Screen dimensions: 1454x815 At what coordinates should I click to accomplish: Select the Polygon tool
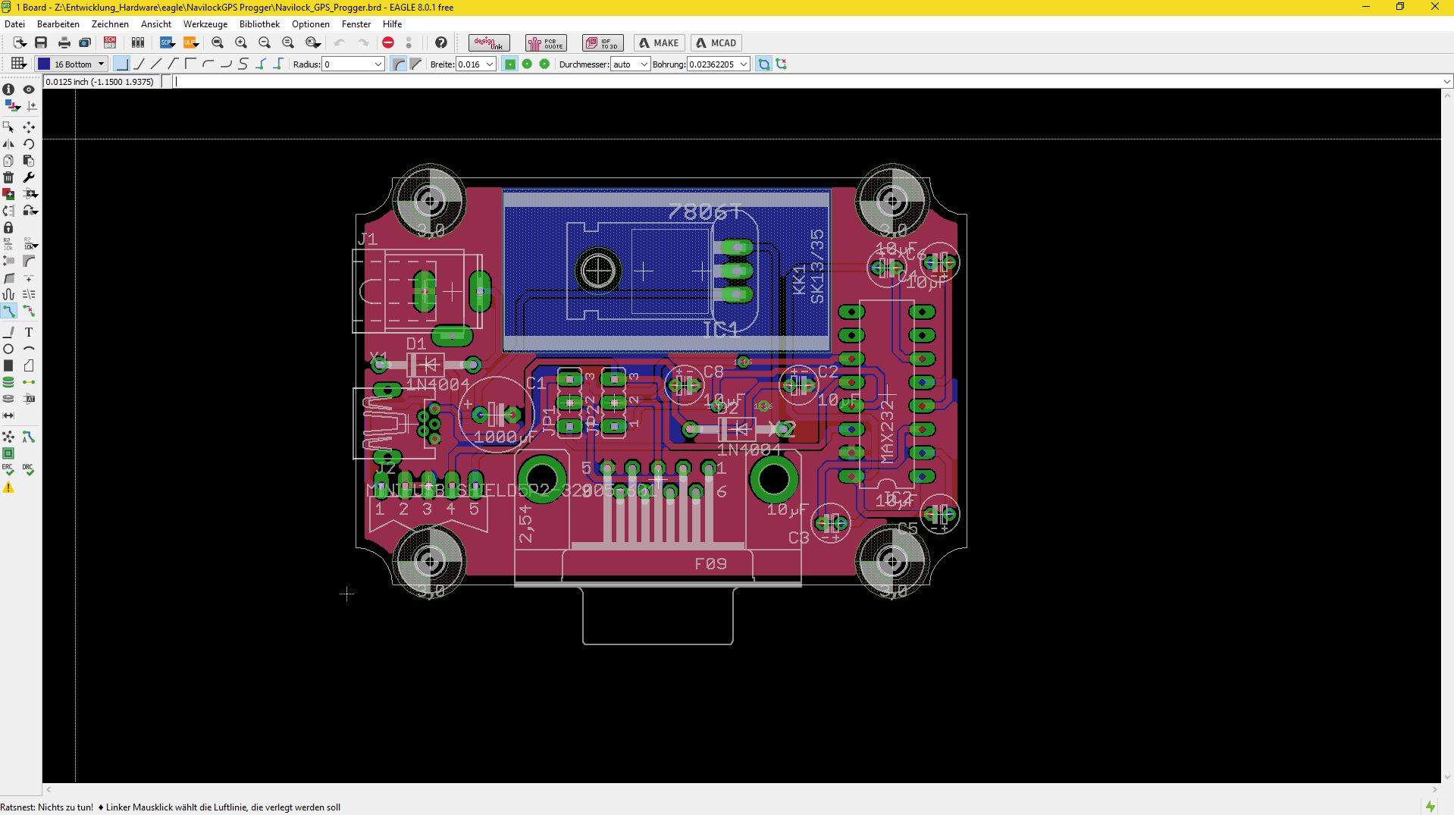[x=29, y=365]
